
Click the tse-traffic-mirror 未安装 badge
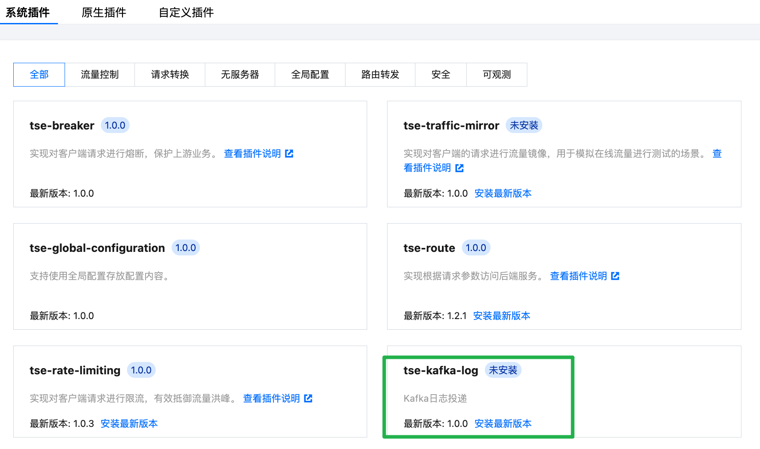524,126
